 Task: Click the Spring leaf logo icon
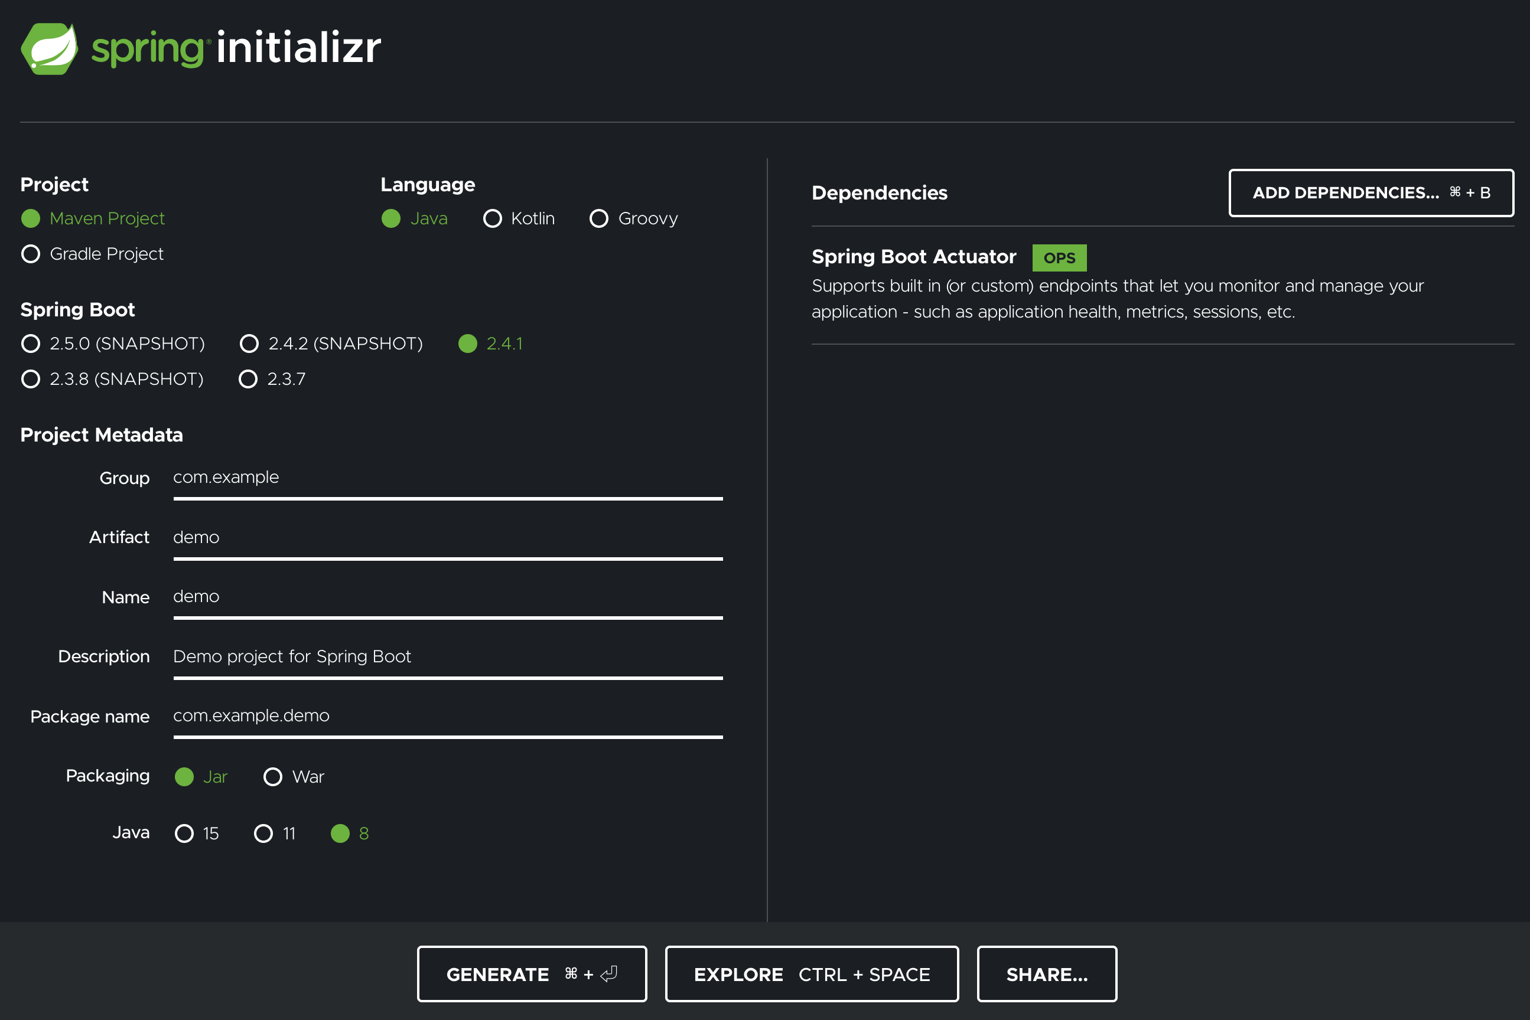(50, 48)
